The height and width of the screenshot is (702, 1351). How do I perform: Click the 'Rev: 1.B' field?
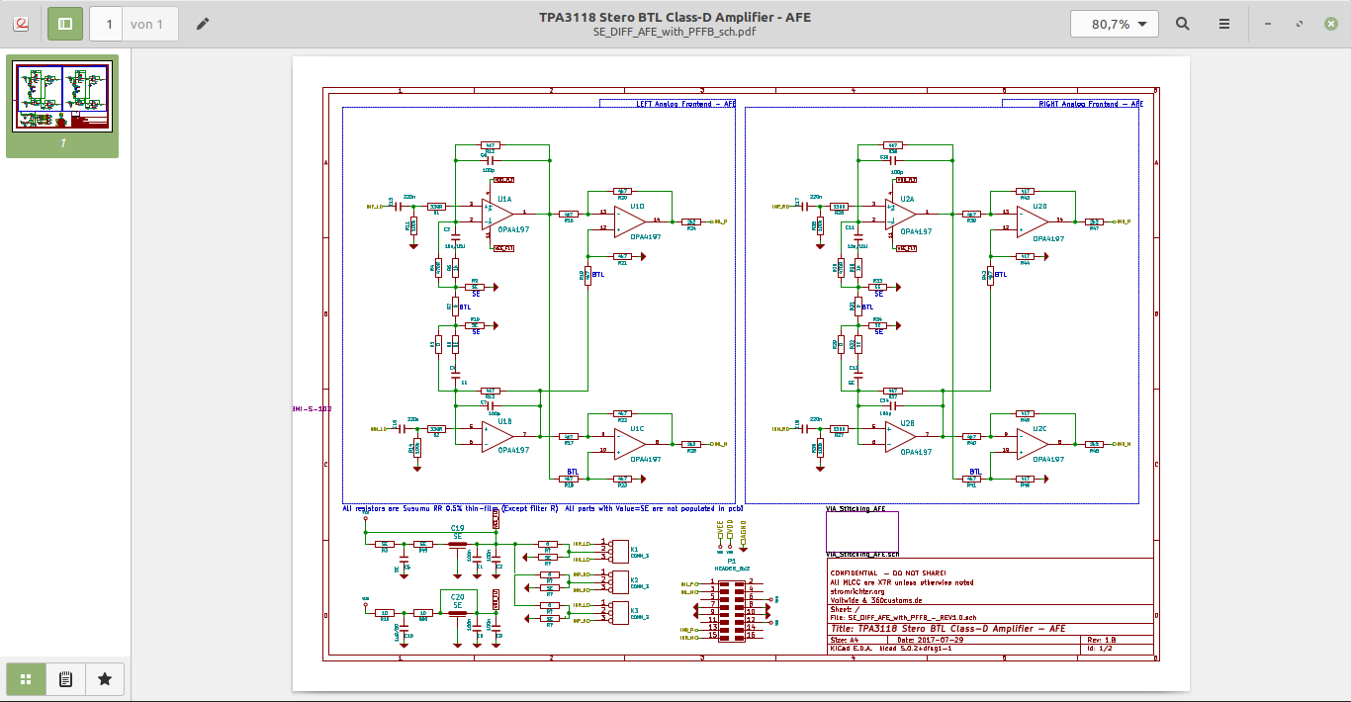(1103, 640)
